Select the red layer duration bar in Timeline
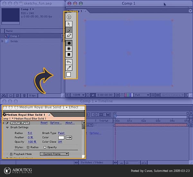 click(x=151, y=125)
